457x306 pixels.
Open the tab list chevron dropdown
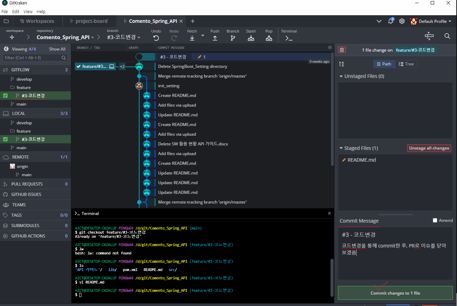pos(379,21)
